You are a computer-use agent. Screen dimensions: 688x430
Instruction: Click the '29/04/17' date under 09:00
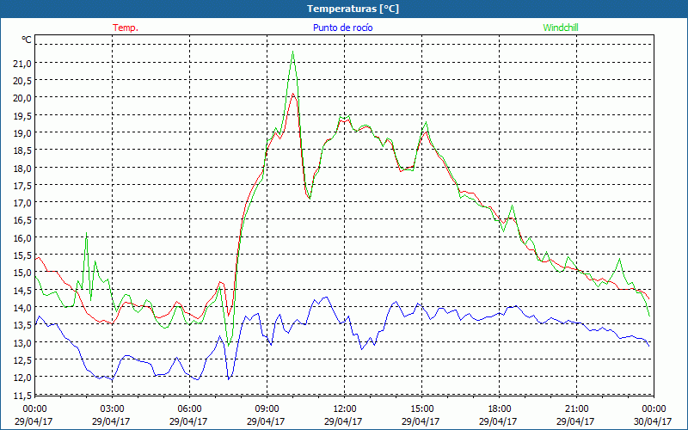(266, 421)
